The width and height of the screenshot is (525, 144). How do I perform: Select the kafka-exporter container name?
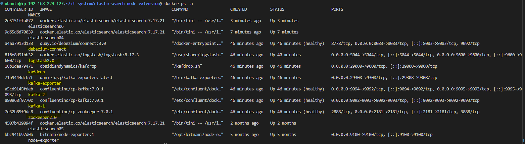coord(45,83)
